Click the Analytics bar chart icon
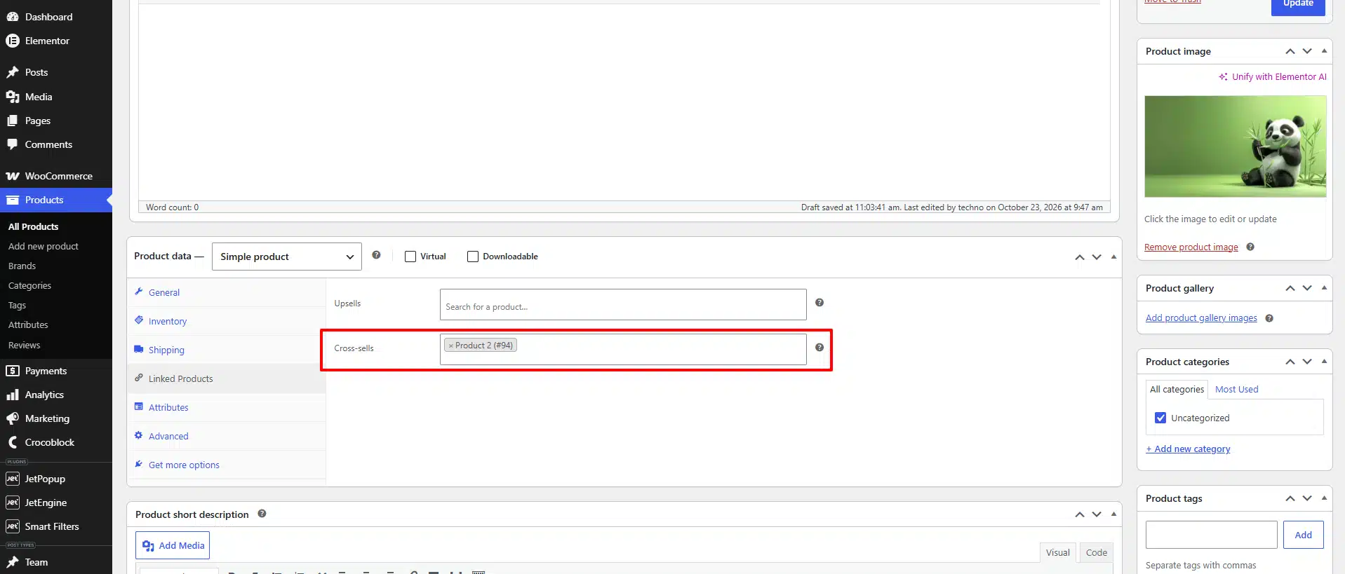Viewport: 1345px width, 574px height. coord(13,395)
